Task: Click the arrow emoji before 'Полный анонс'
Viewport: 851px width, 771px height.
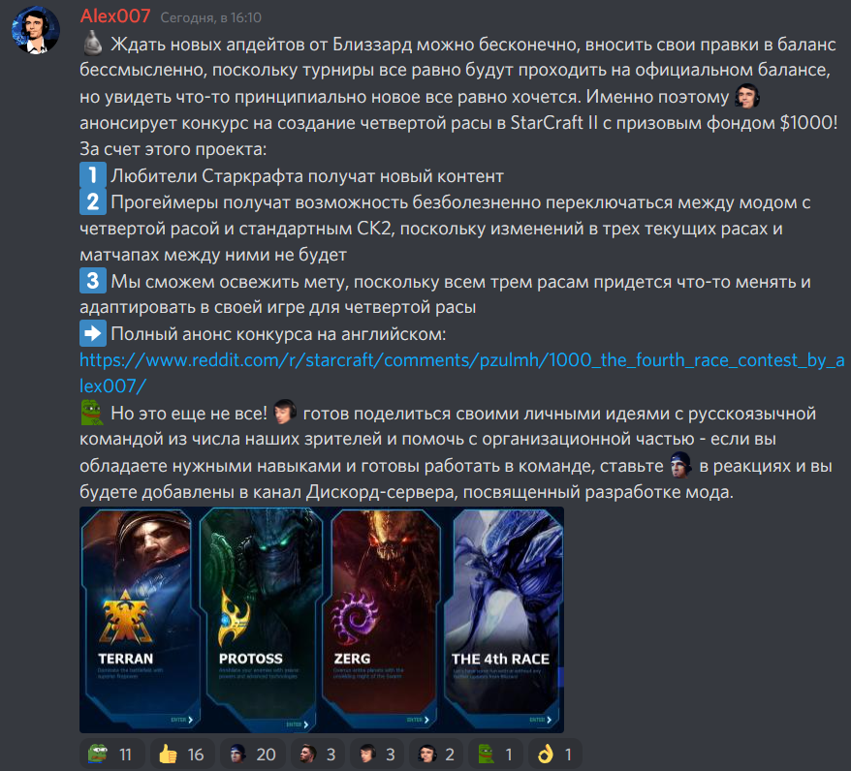Action: 93,333
